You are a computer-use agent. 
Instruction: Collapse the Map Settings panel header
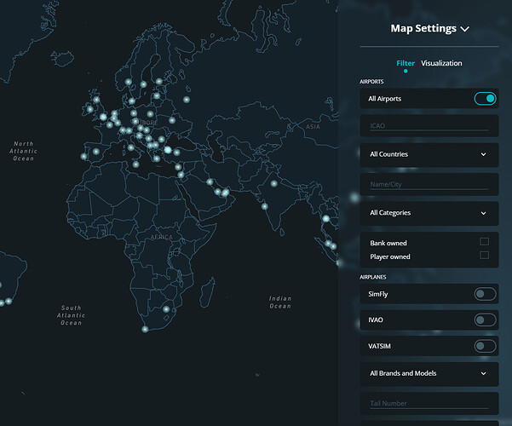click(x=429, y=28)
